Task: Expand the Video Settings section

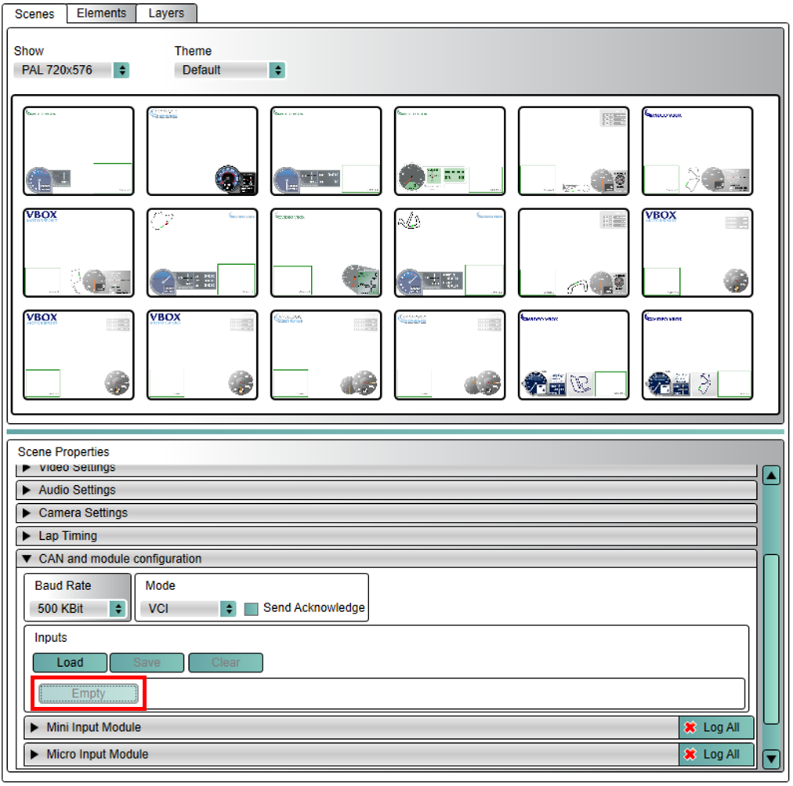Action: [386, 469]
